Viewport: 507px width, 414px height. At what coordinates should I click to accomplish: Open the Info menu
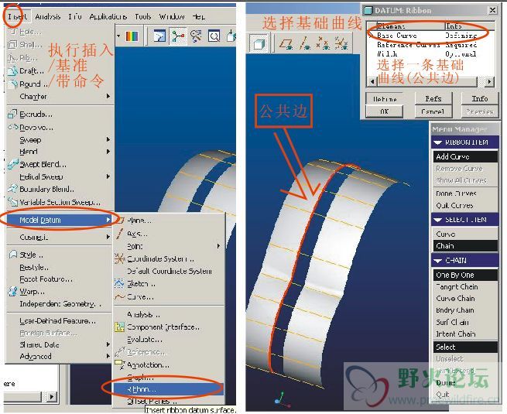(x=74, y=16)
